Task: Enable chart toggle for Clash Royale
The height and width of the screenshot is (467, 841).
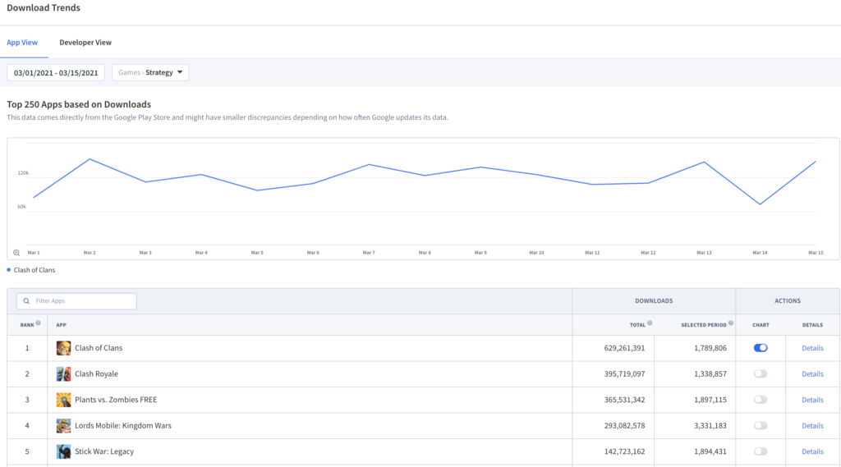Action: (760, 373)
